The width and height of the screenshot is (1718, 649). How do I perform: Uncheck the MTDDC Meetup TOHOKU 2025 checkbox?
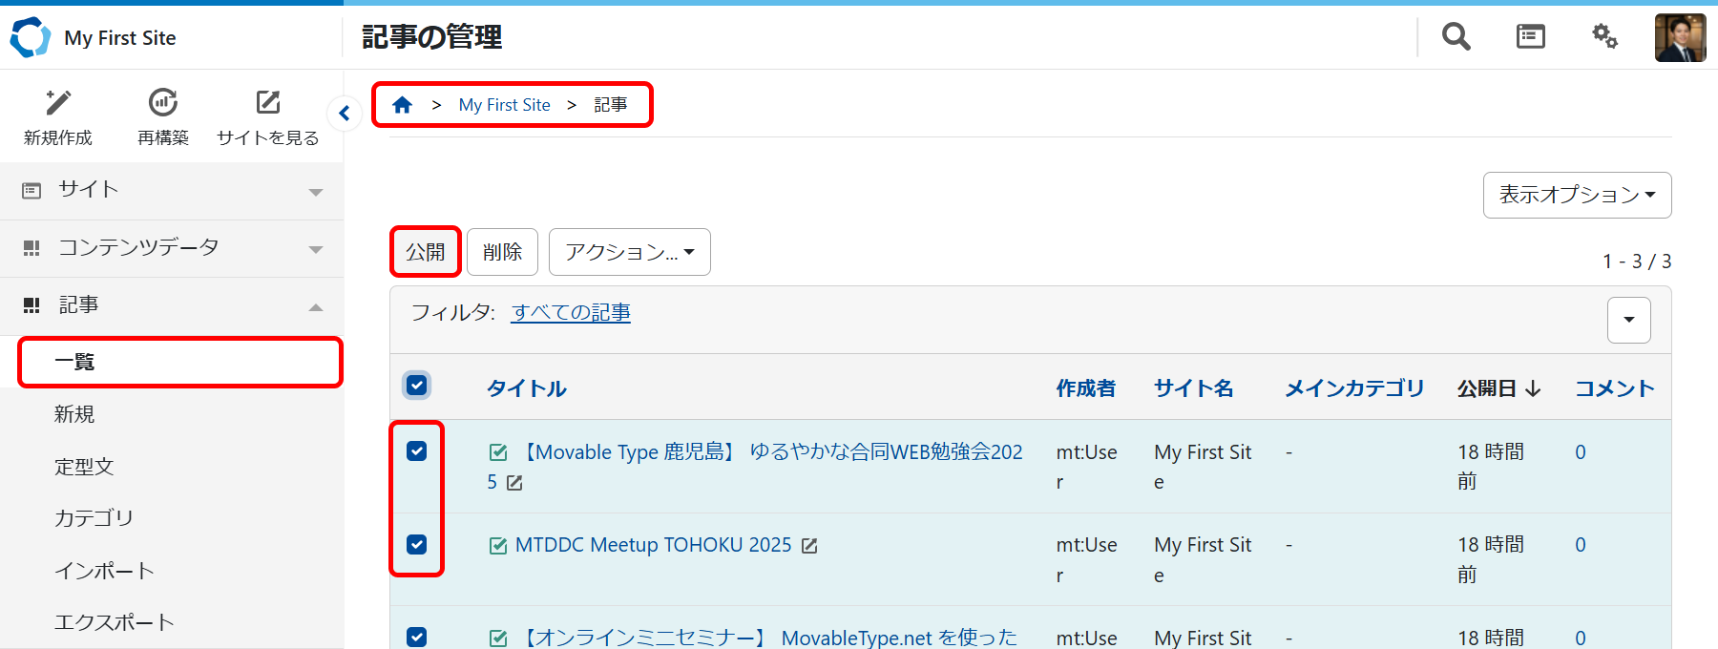tap(417, 544)
